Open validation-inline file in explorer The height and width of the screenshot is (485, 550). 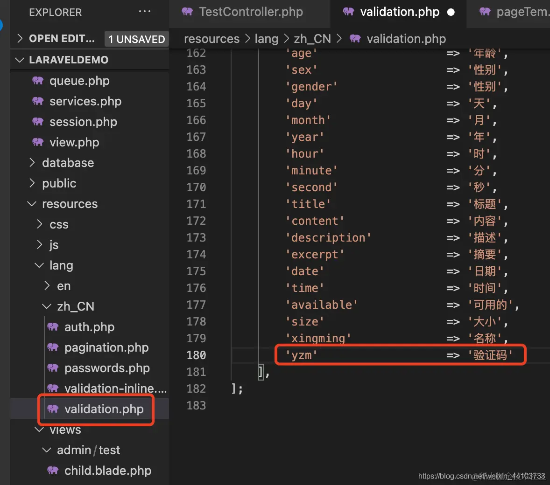[x=115, y=388]
